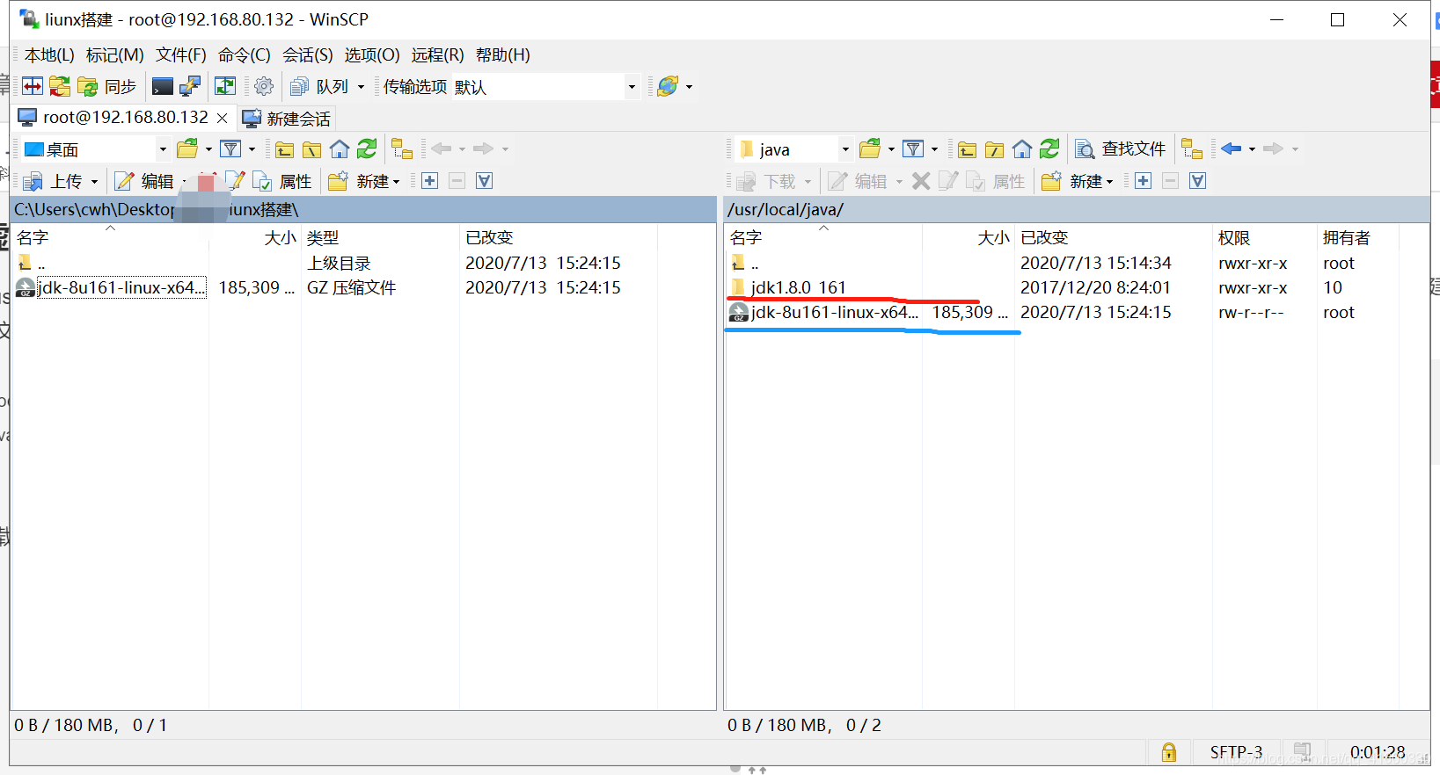
Task: Click remote panel filter icon
Action: pyautogui.click(x=913, y=148)
